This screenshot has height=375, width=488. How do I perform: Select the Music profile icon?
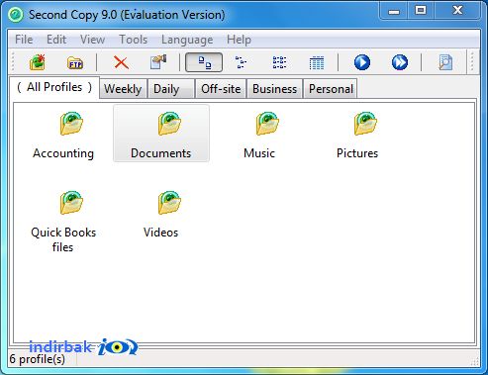tap(267, 124)
